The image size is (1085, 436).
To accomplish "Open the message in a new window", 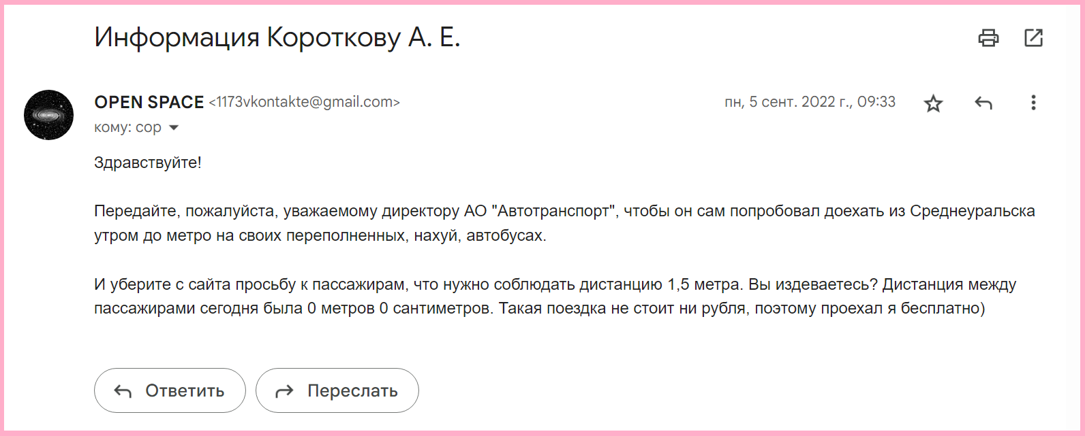I will [1034, 38].
